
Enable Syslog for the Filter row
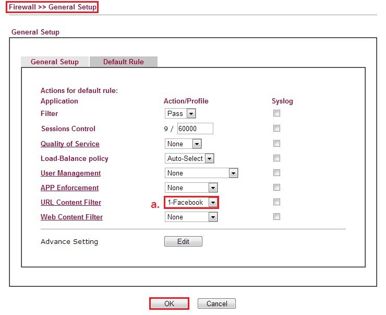coord(276,113)
